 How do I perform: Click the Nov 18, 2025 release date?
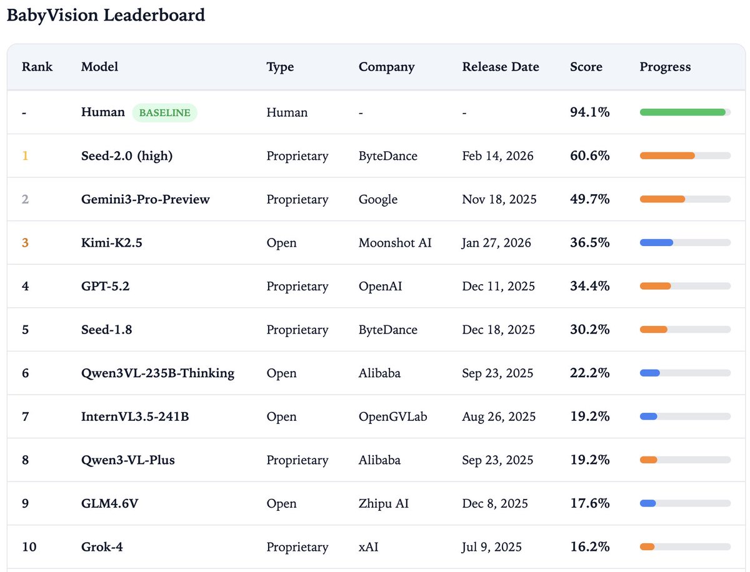click(499, 199)
